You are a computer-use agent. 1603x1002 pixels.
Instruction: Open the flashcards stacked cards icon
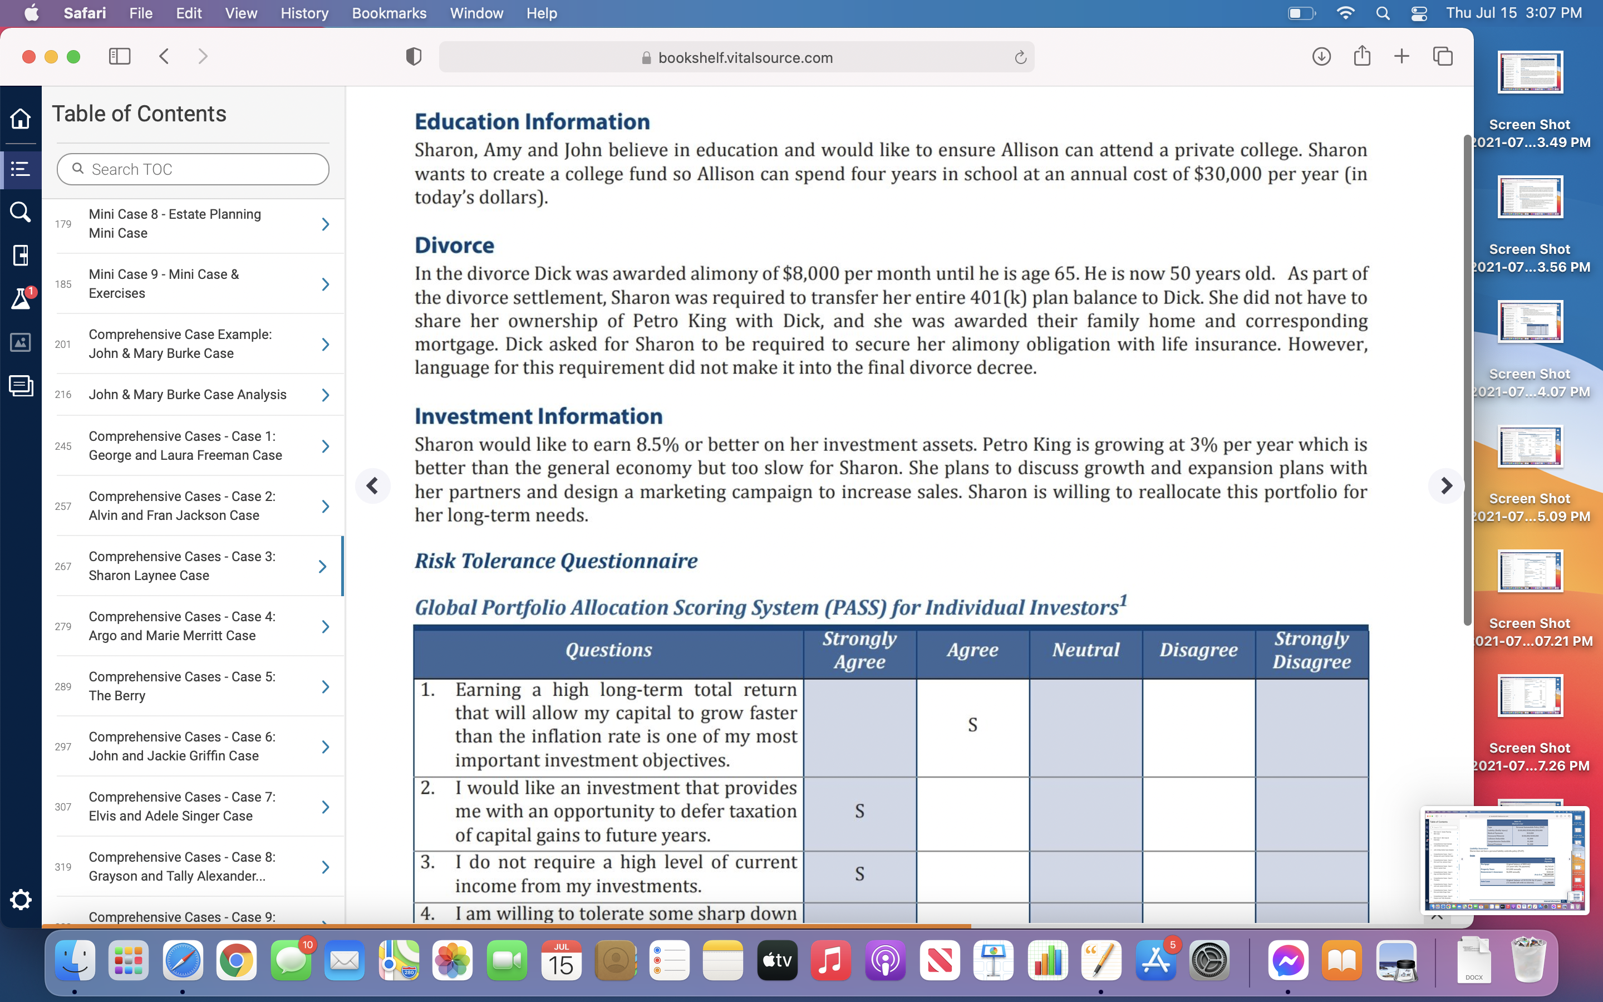point(21,386)
